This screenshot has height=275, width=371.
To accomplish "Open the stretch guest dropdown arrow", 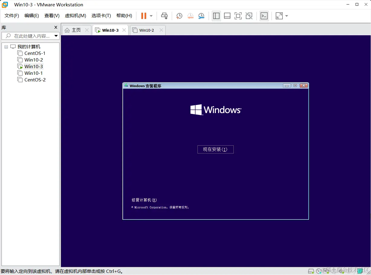I will (287, 16).
